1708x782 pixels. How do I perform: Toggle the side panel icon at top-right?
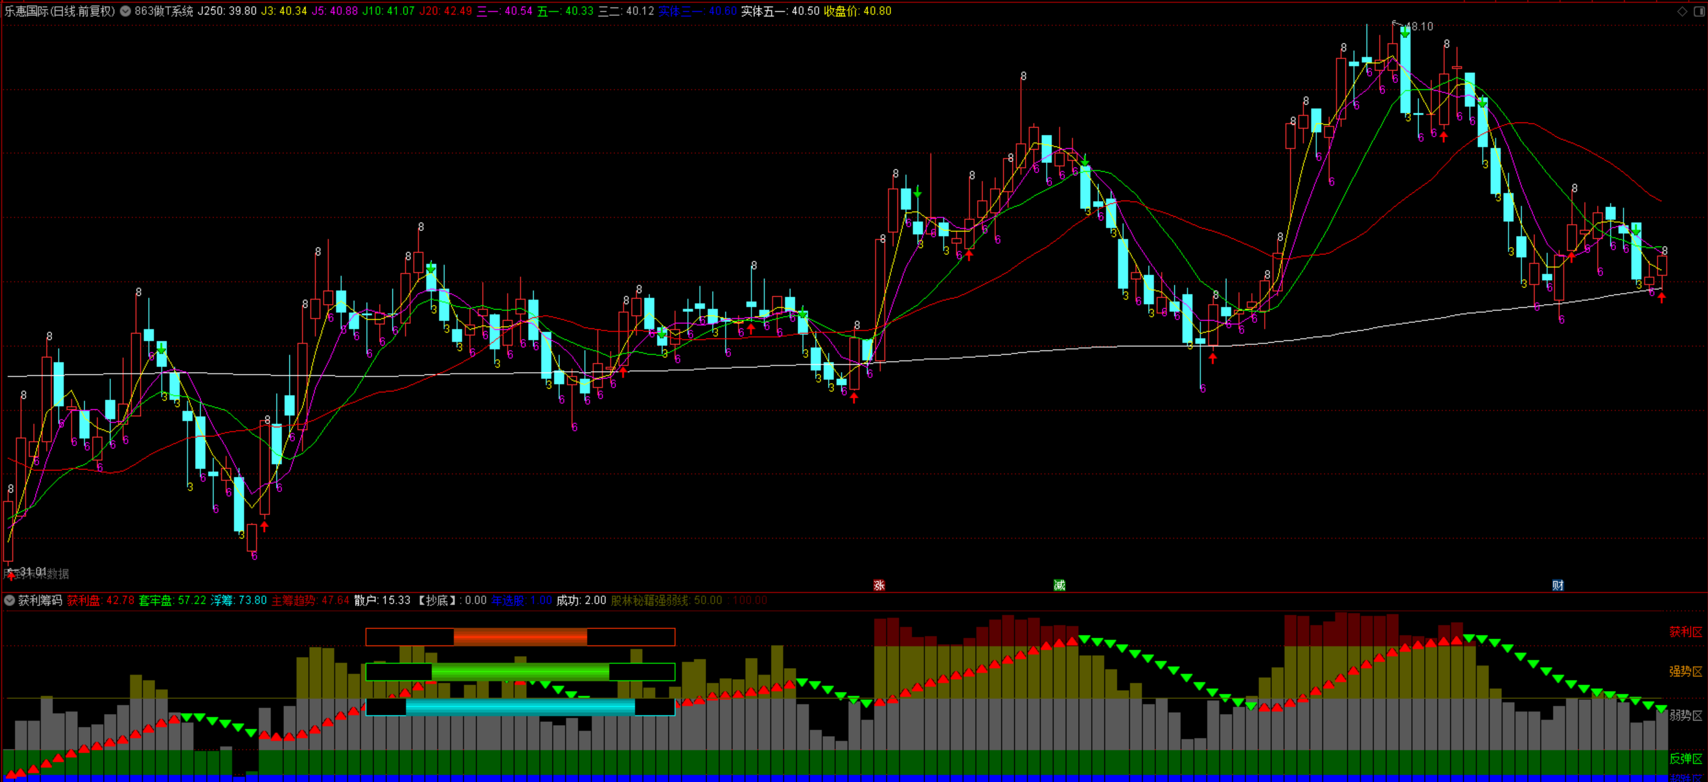1699,10
